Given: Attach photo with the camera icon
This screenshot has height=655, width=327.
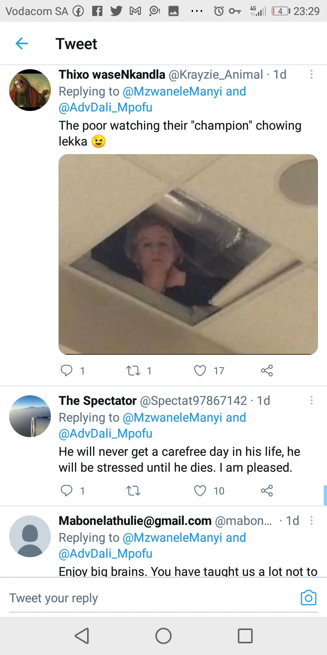Looking at the screenshot, I should pyautogui.click(x=308, y=598).
